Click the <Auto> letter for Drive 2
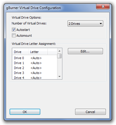Viewport: 116px width, 125px height. 36,68
